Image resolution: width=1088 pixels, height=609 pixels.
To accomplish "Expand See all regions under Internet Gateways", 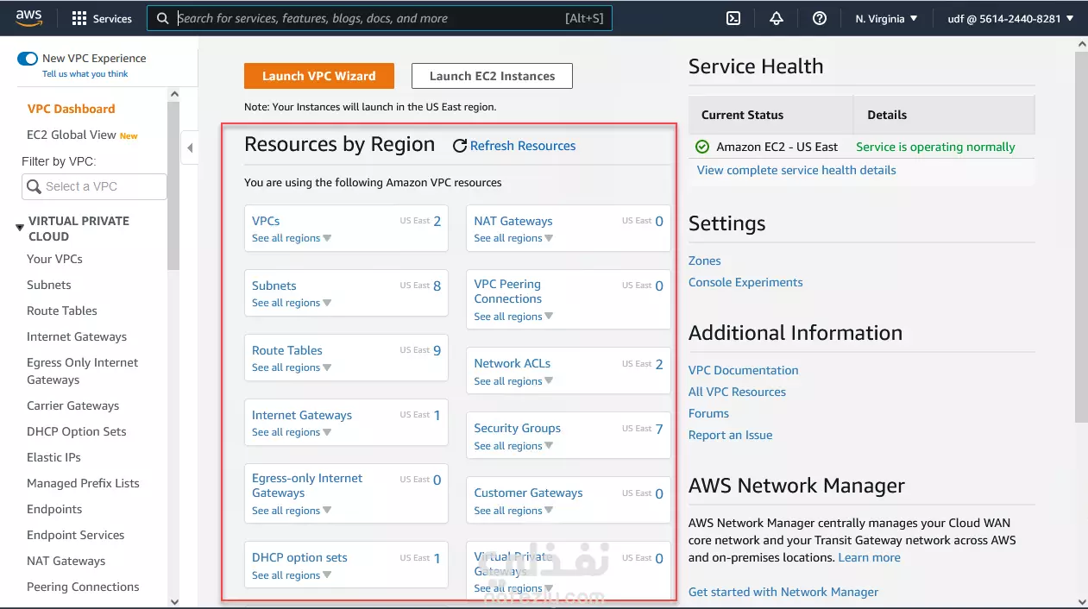I will pyautogui.click(x=292, y=432).
